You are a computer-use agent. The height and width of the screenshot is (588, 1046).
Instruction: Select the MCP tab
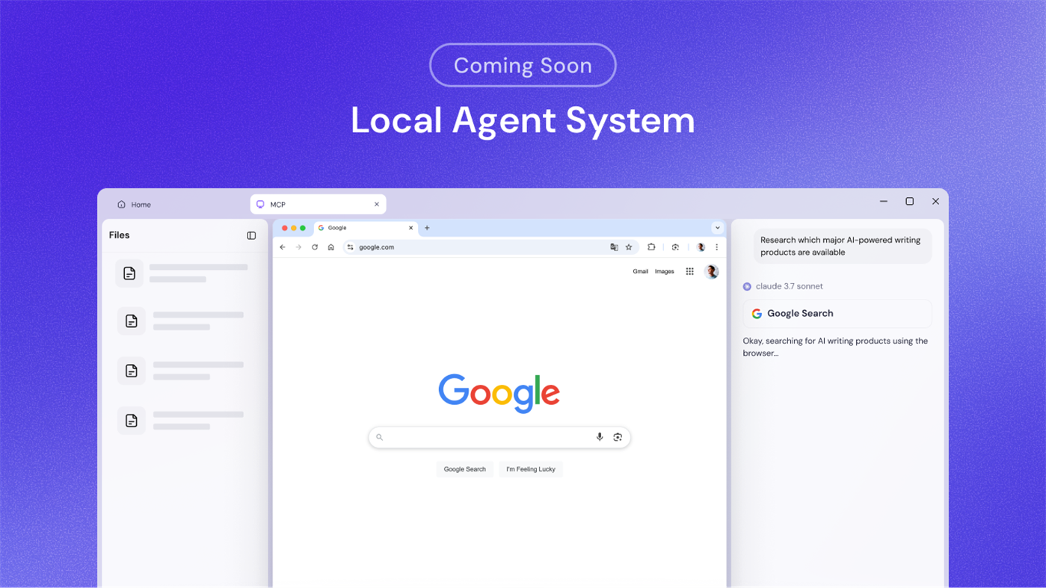coord(318,204)
